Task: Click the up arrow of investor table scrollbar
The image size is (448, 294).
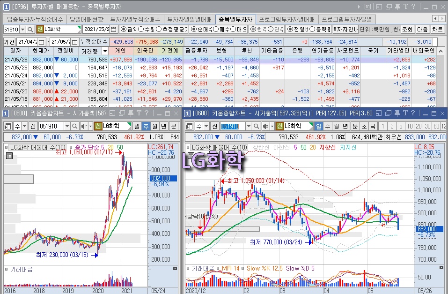Action: click(x=441, y=51)
